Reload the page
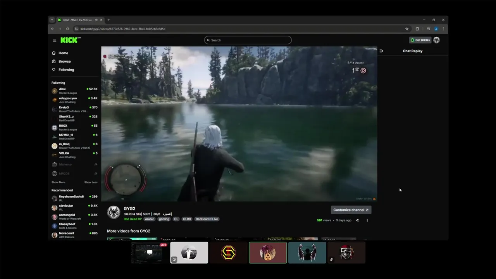 point(67,29)
